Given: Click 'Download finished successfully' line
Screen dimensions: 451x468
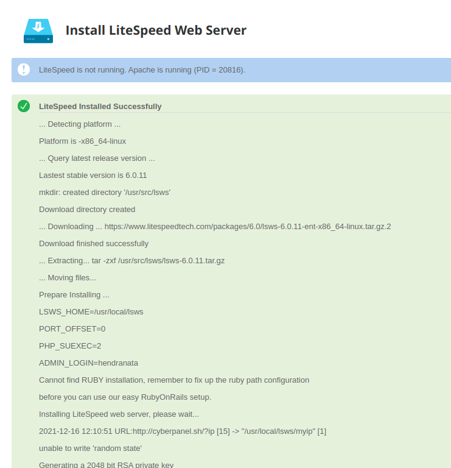Looking at the screenshot, I should (x=94, y=244).
